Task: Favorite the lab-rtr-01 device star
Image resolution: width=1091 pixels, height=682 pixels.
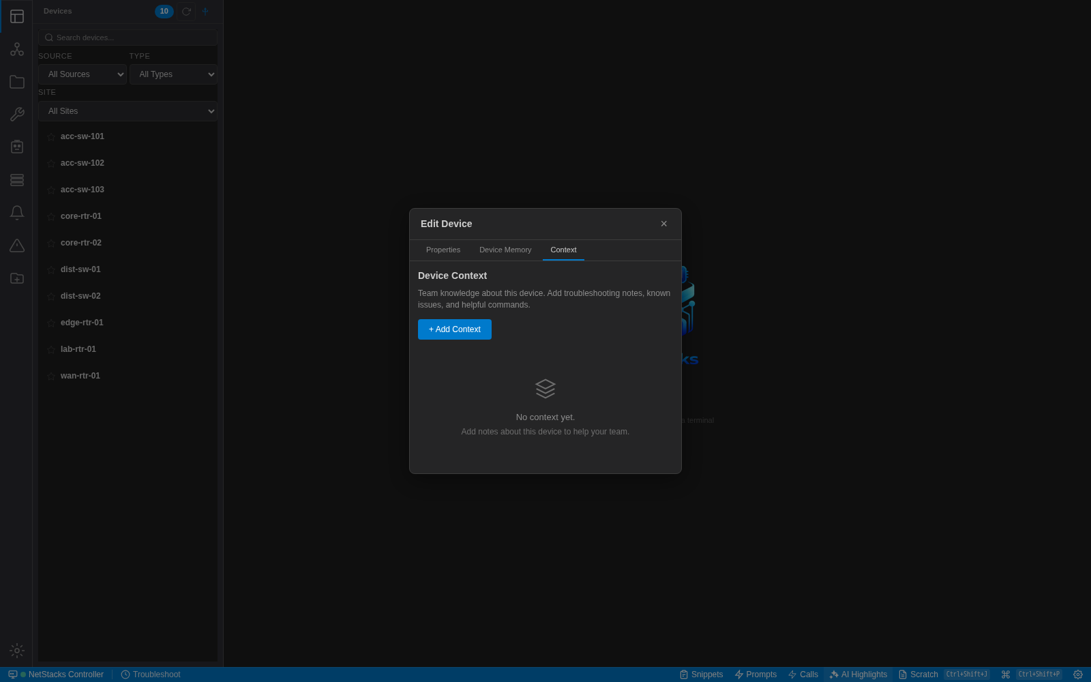Action: [51, 350]
